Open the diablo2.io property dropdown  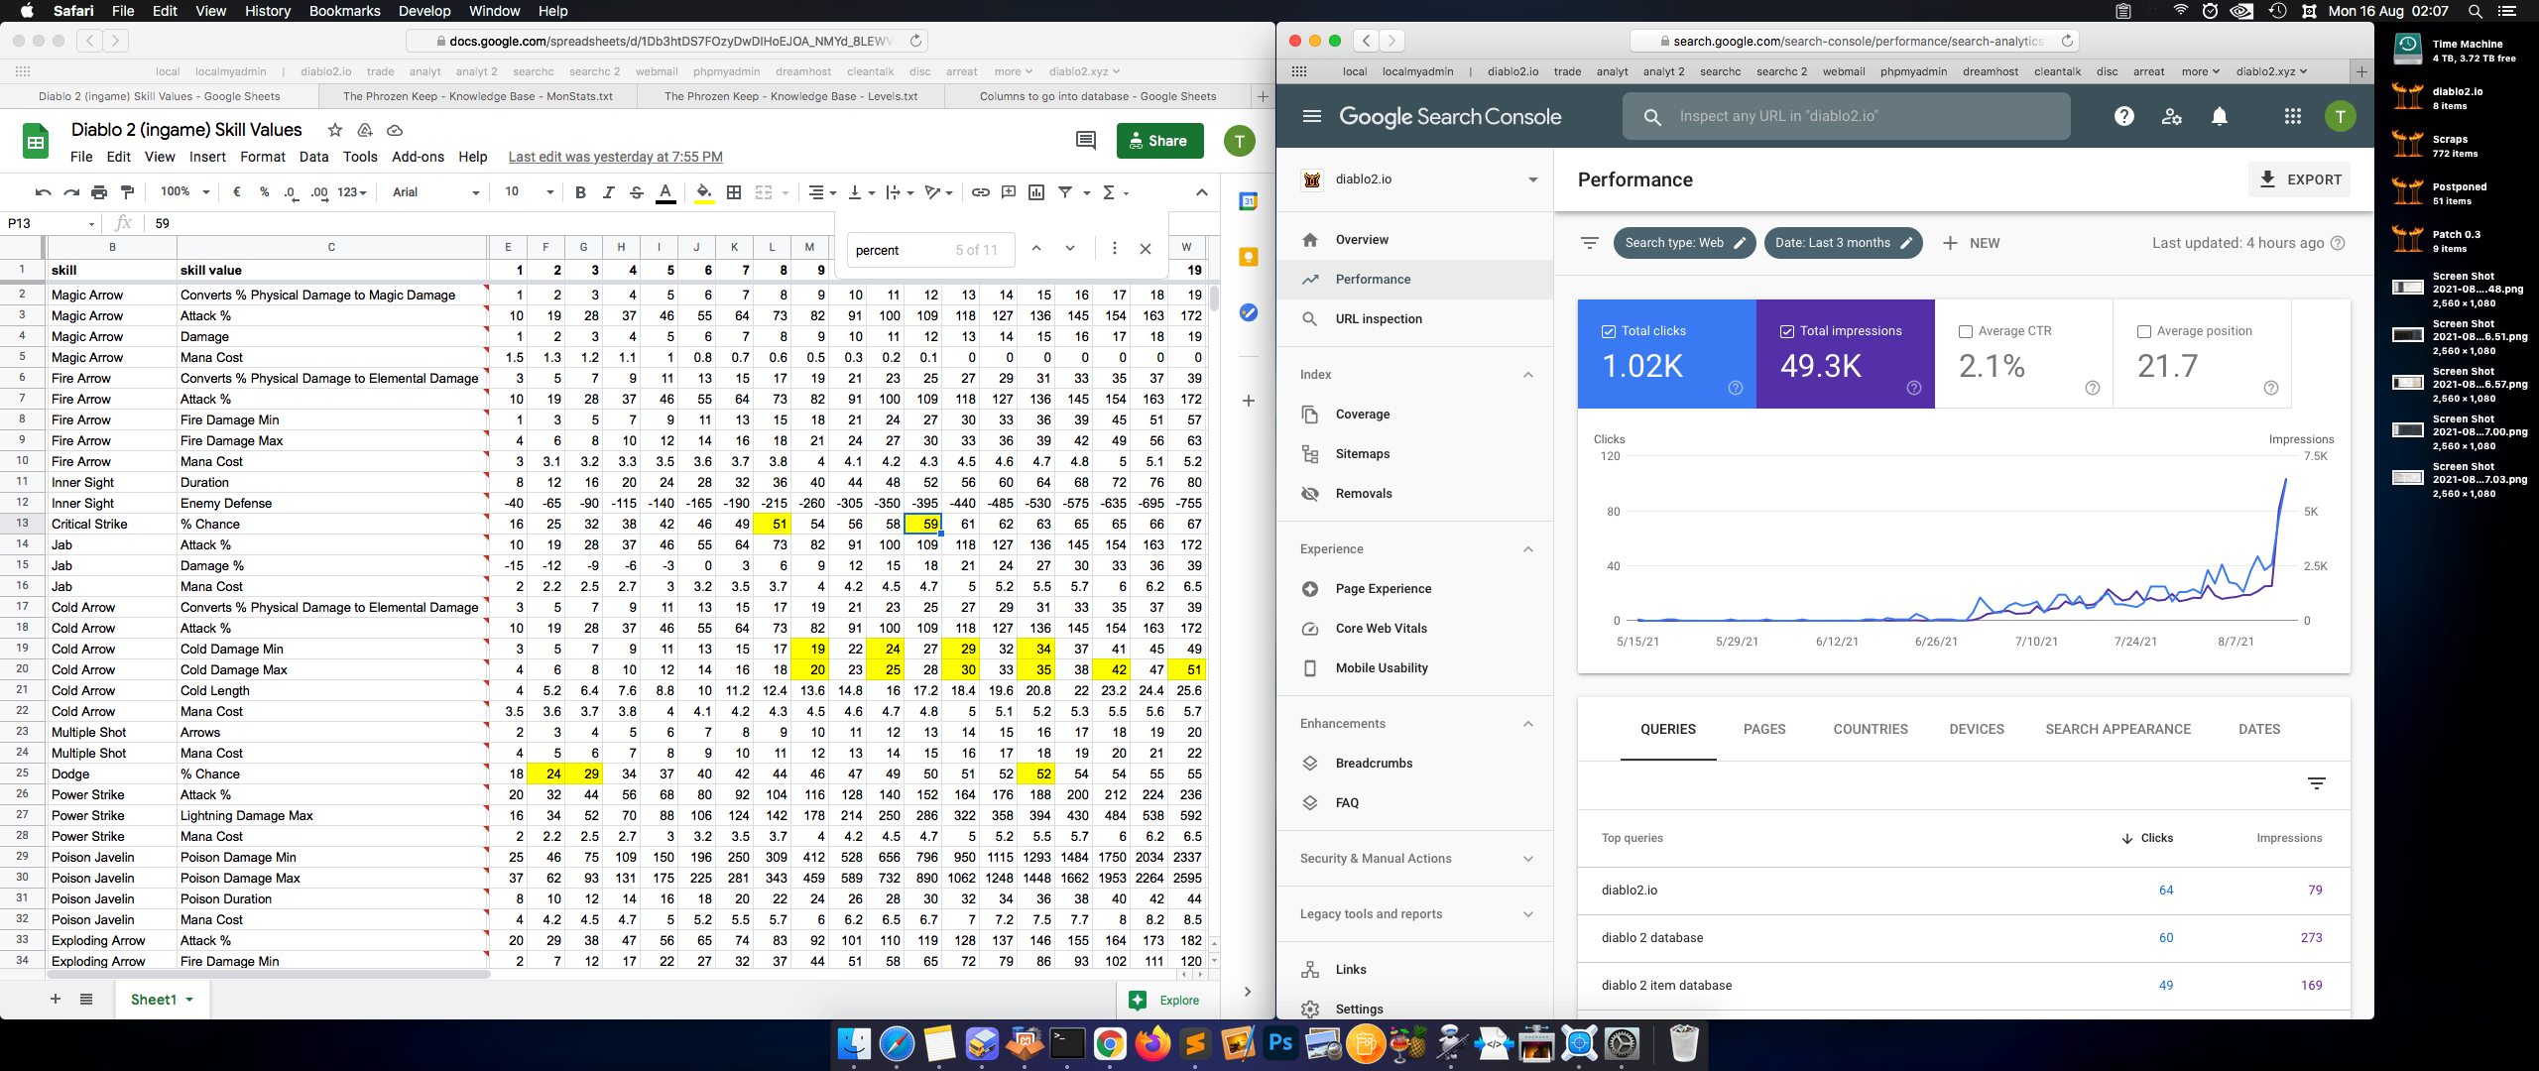point(1533,179)
